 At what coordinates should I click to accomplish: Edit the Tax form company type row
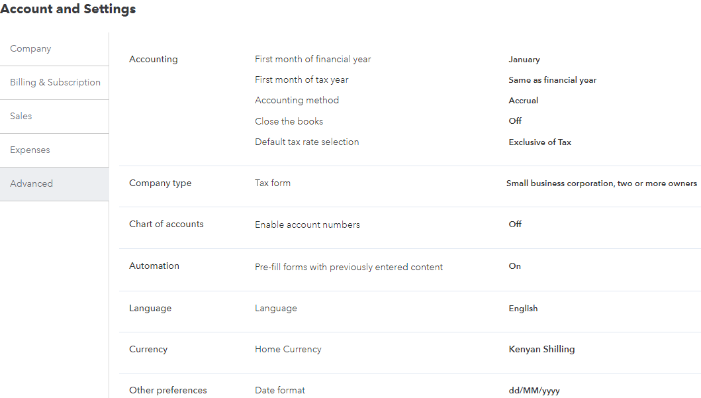point(273,183)
